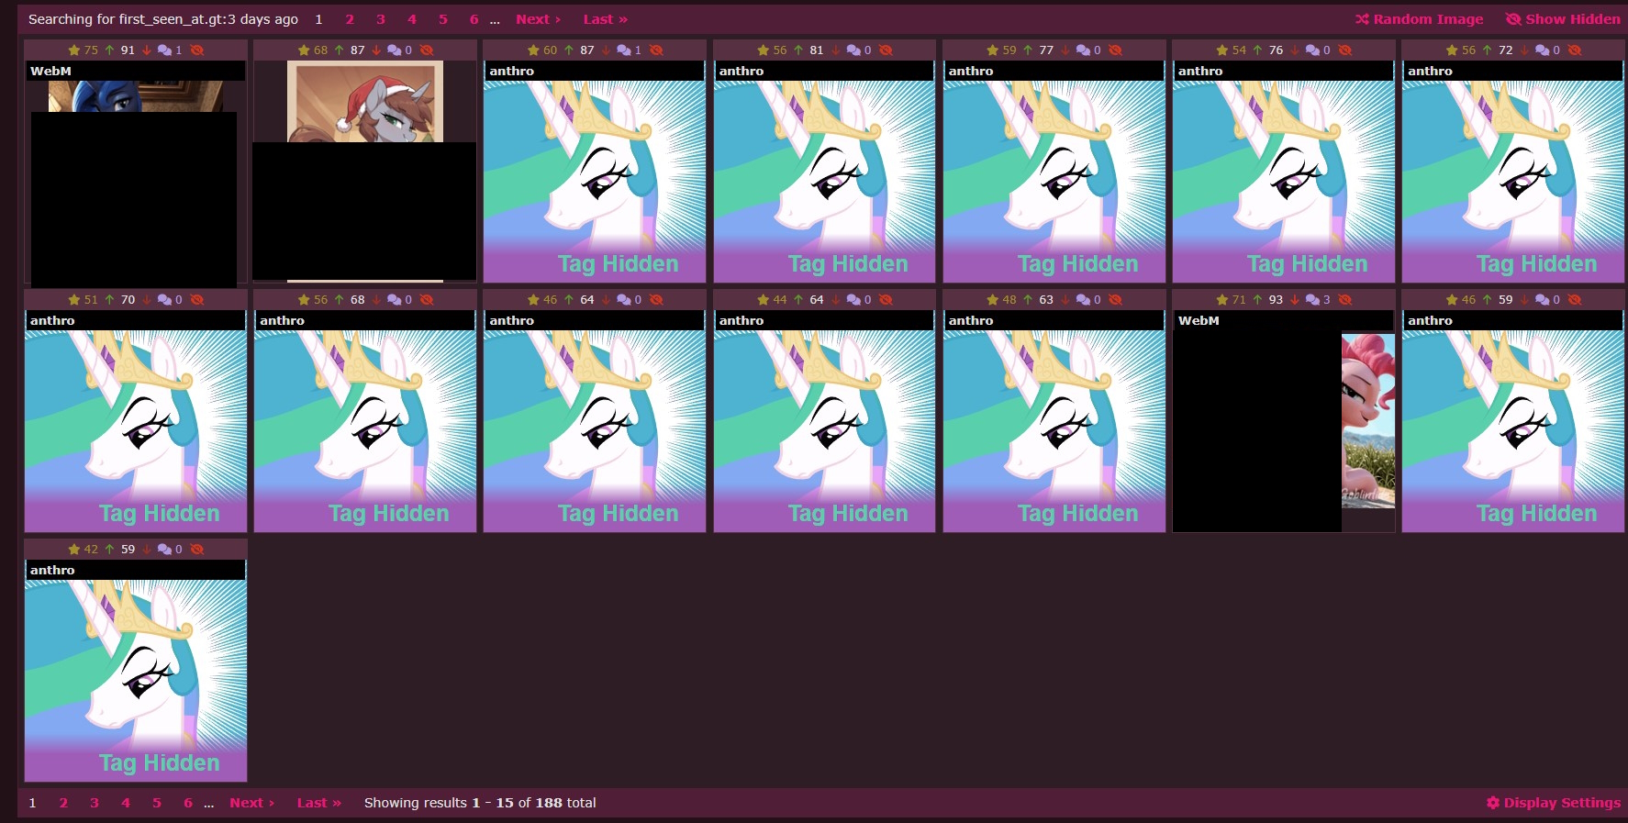Toggle hide on the image scored 70
The image size is (1628, 823).
click(x=196, y=300)
